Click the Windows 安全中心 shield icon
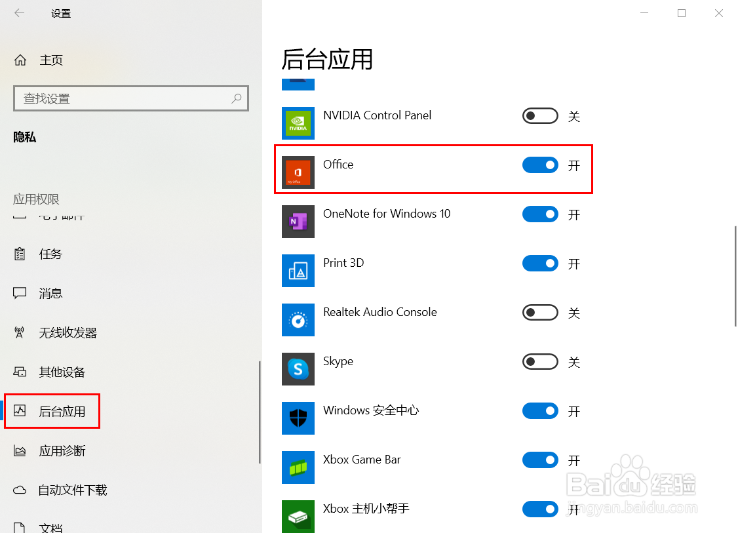This screenshot has width=738, height=533. [x=298, y=418]
